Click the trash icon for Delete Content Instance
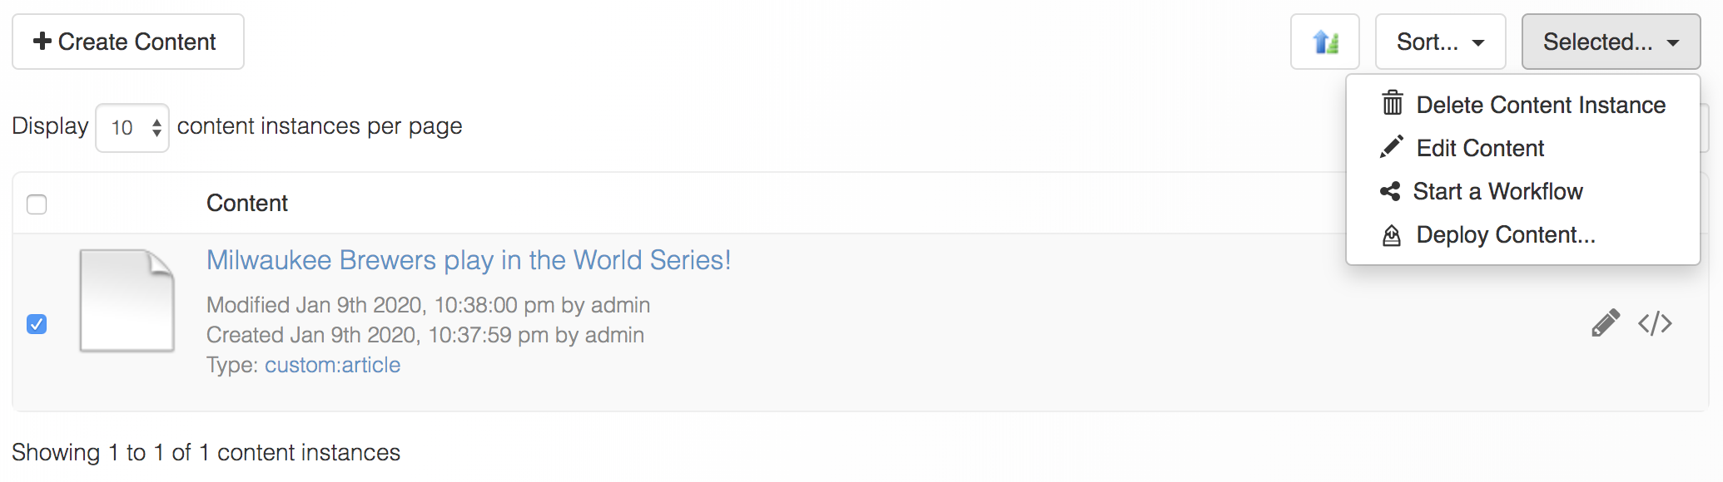This screenshot has height=482, width=1723. (x=1392, y=103)
